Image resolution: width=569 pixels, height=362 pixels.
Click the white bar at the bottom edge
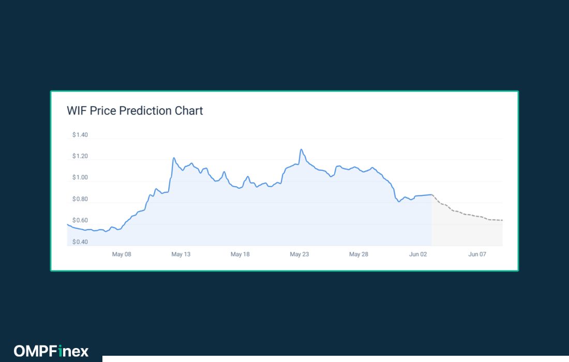[x=335, y=359]
